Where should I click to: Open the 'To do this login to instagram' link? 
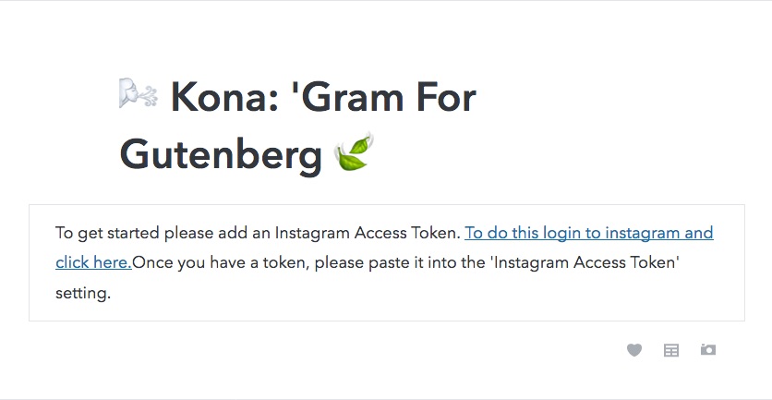point(588,233)
